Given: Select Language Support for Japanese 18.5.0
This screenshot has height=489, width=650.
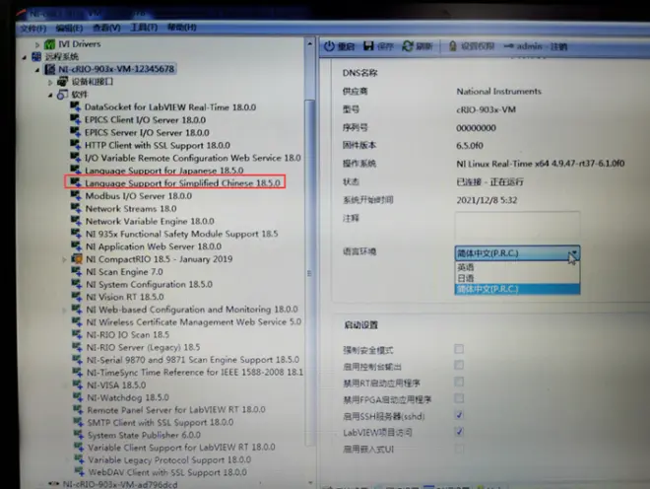Looking at the screenshot, I should point(164,171).
